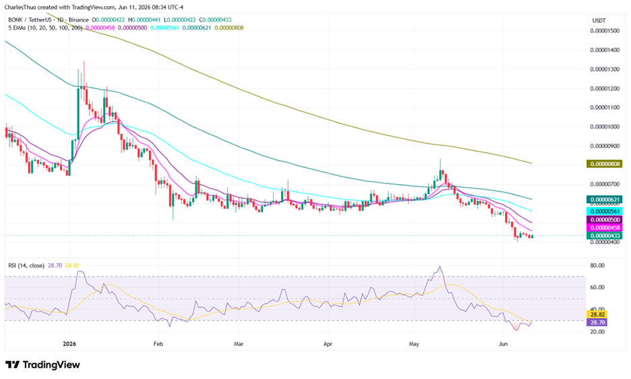Click the purple 28.70 RSI scale tag
This screenshot has width=631, height=379.
click(x=597, y=322)
